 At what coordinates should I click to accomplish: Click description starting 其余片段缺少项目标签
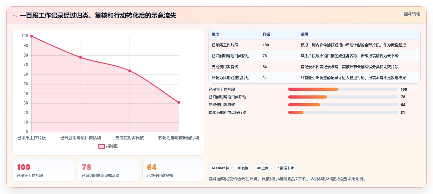coord(349,56)
